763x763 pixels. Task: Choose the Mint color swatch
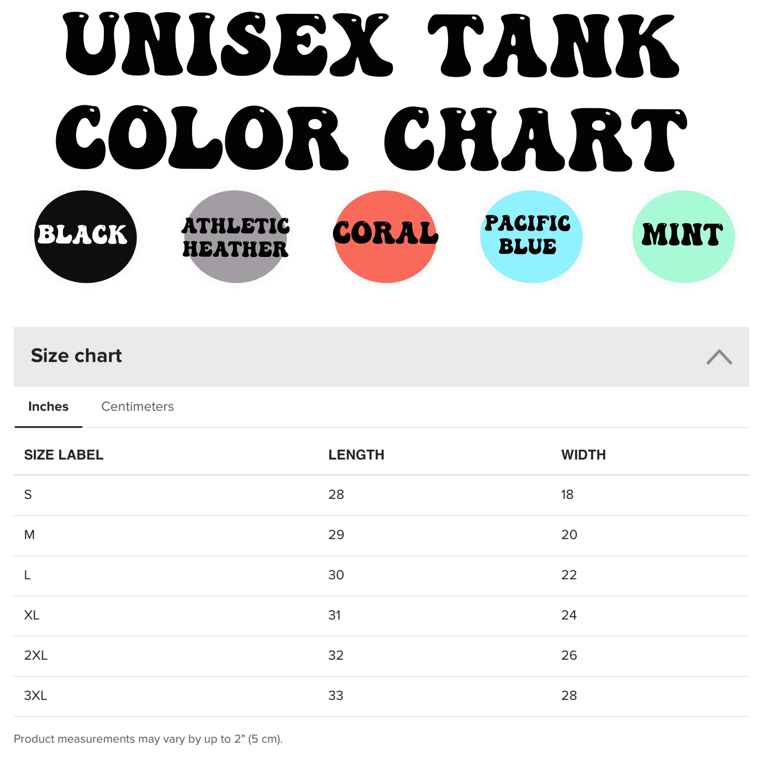pos(683,236)
